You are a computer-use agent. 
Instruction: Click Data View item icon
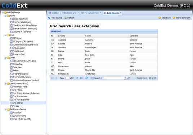pos(11,67)
